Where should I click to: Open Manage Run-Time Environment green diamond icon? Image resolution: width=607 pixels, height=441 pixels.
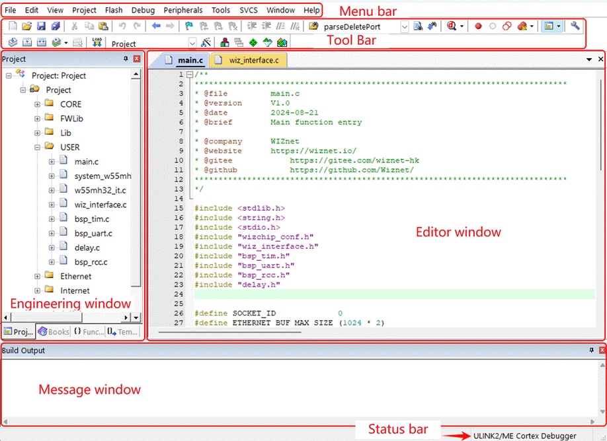[x=253, y=42]
